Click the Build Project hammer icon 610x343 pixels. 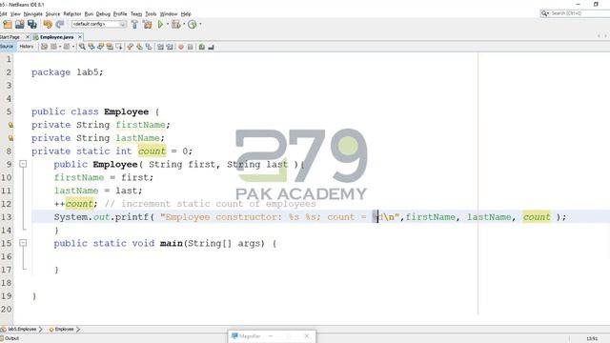134,24
